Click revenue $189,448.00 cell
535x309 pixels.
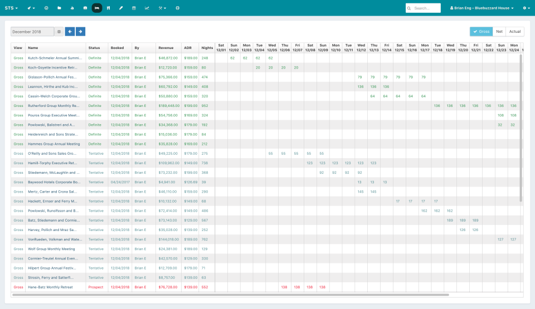tap(169, 106)
